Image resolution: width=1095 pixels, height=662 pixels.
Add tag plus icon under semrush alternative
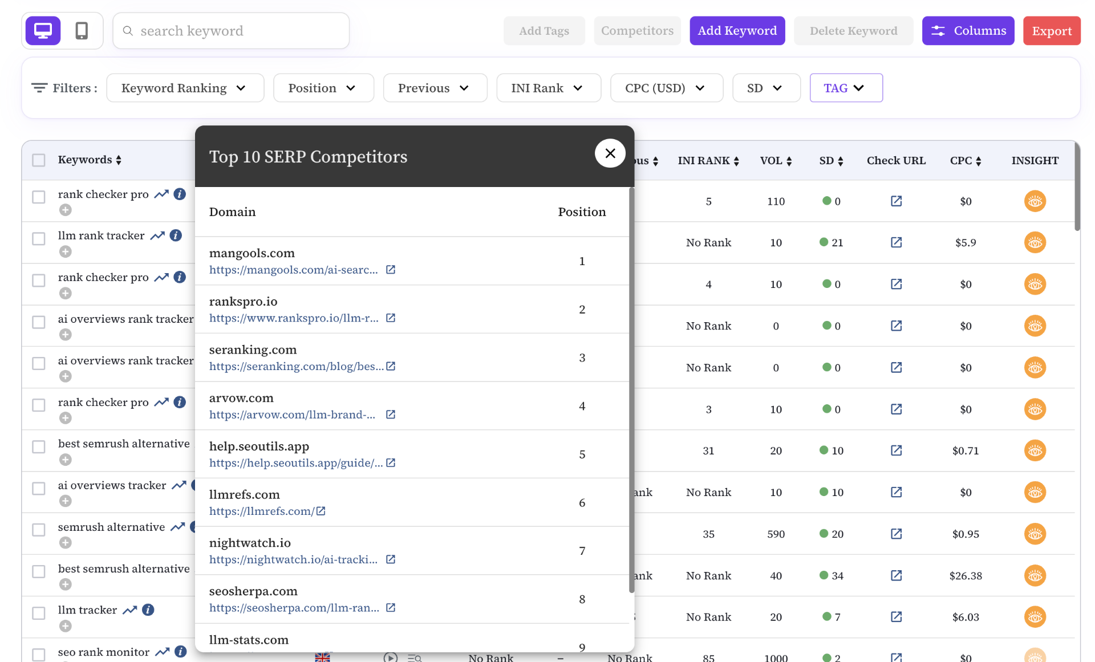point(66,543)
